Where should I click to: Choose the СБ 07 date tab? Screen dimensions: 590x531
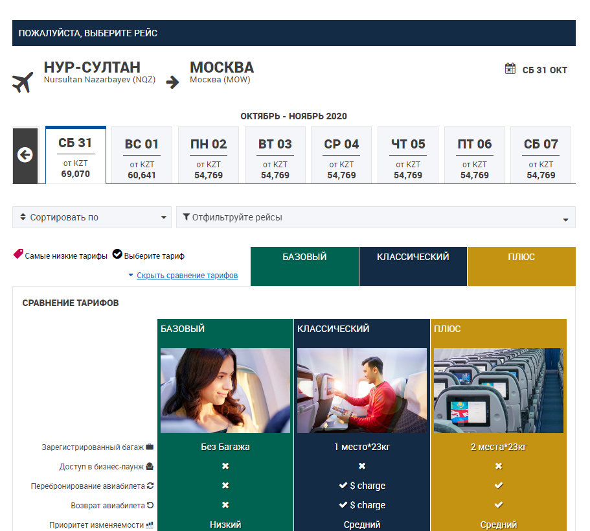click(541, 156)
